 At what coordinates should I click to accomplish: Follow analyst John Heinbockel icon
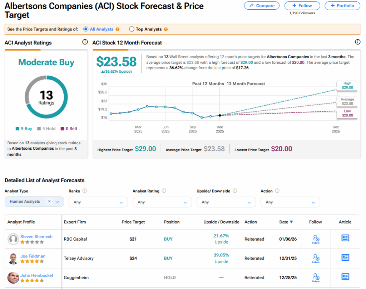316,277
